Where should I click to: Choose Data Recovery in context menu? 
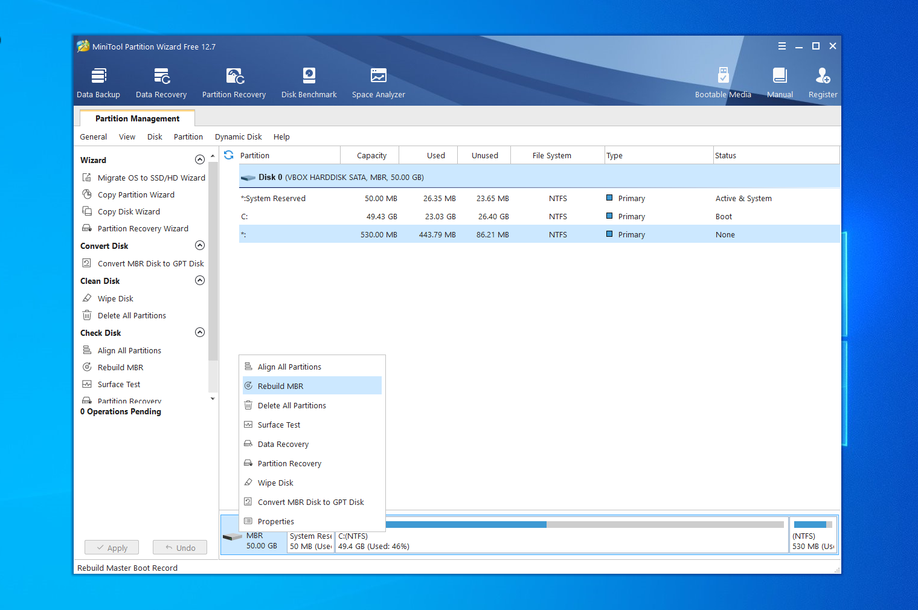click(x=312, y=444)
